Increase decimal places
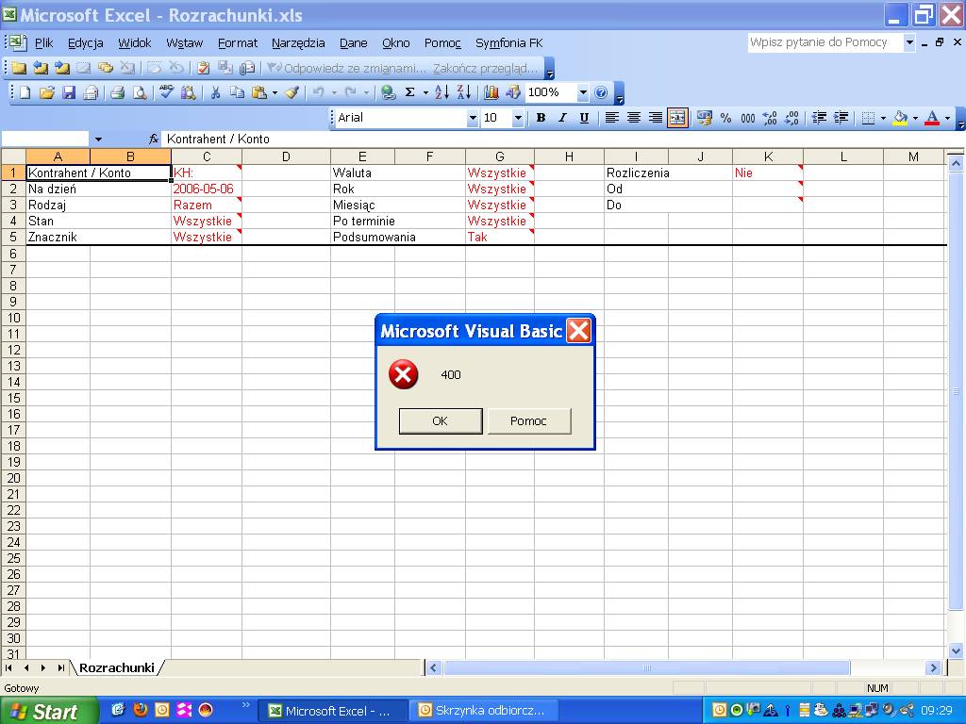966x724 pixels. (770, 118)
